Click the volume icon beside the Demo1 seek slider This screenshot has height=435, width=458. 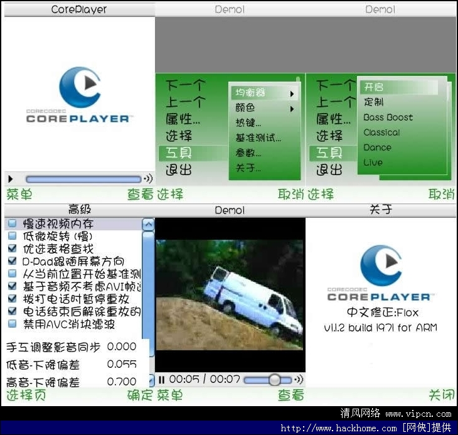coord(299,380)
